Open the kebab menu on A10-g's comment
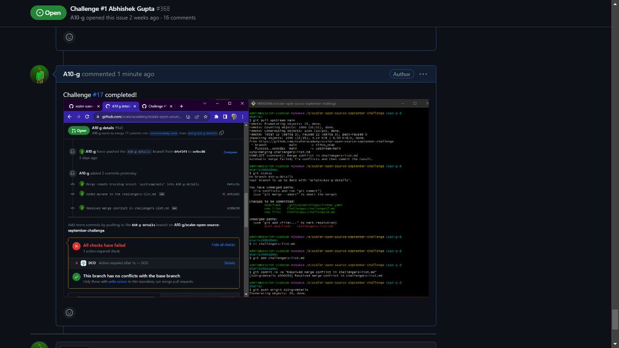Screen dimensions: 619x348 point(423,74)
